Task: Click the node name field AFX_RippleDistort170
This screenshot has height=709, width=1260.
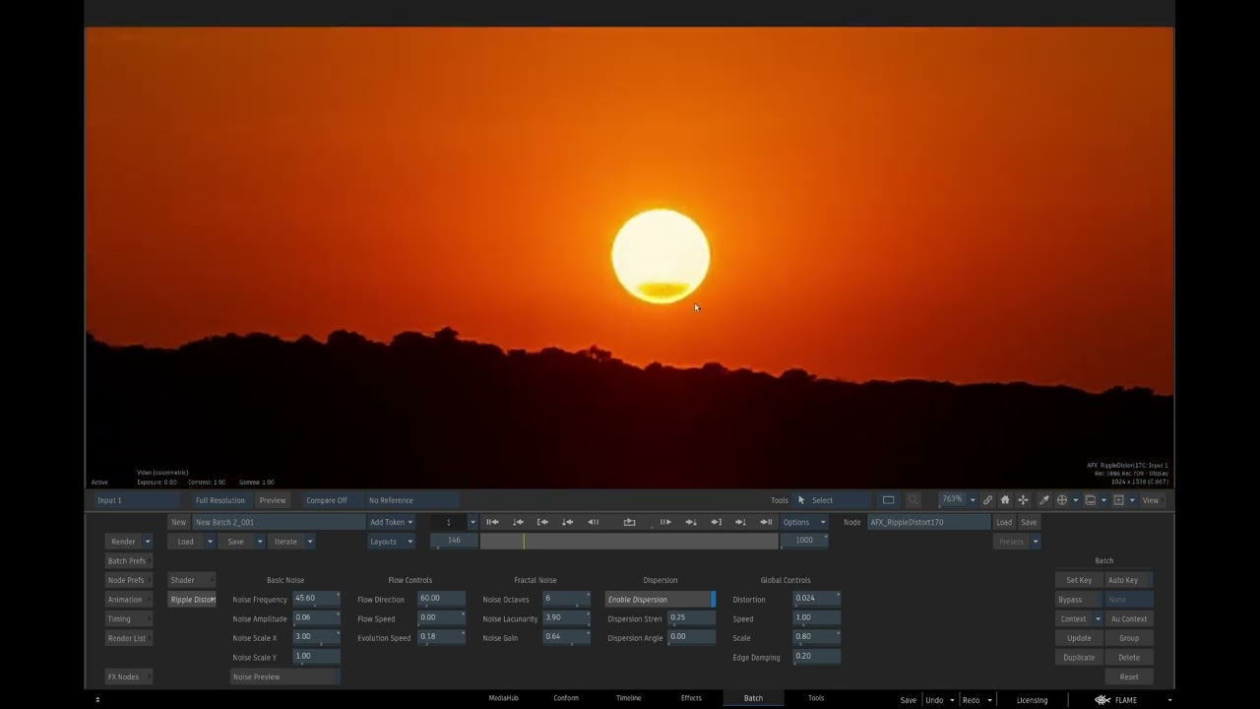Action: 927,522
